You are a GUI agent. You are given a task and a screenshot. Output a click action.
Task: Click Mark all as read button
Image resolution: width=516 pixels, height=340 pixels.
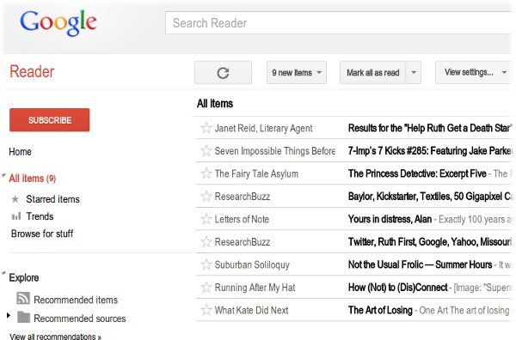pos(373,73)
